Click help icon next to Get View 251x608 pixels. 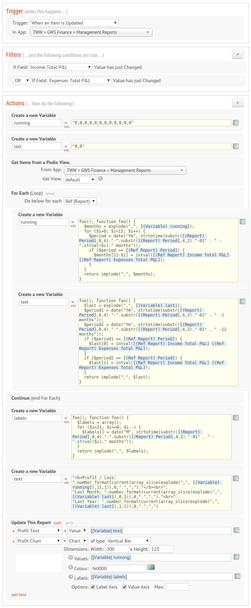click(100, 179)
